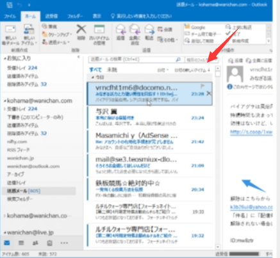Image resolution: width=280 pixels, height=258 pixels.
Task: Open Favorites Sent Items (送信済みアイテム)
Action: (22, 76)
